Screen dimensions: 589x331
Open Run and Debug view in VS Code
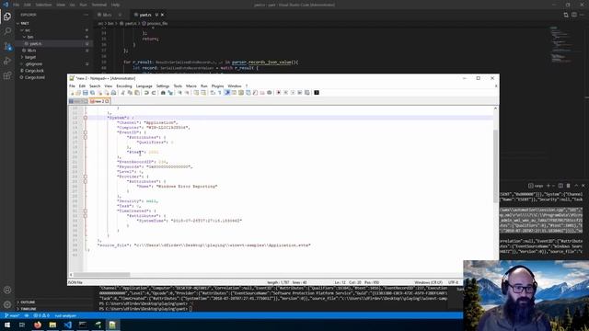pos(7,61)
